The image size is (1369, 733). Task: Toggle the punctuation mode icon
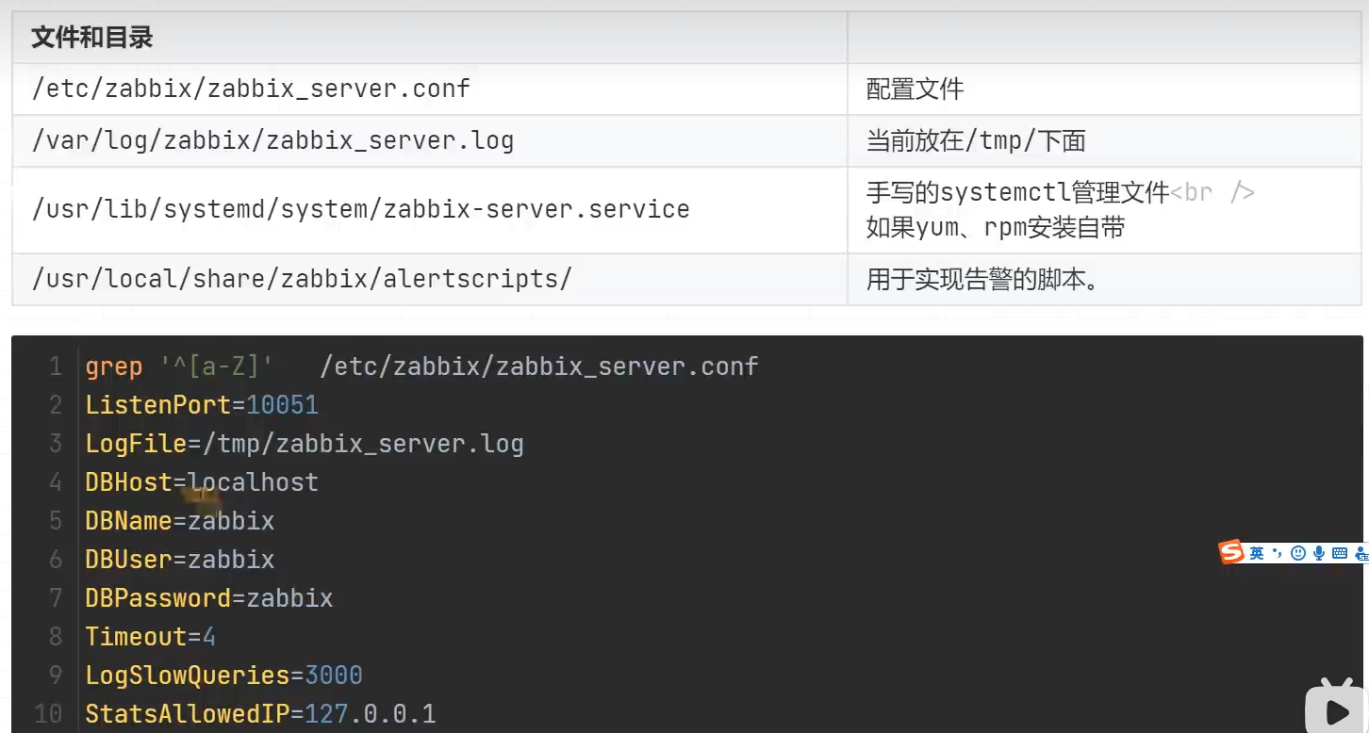click(1278, 553)
